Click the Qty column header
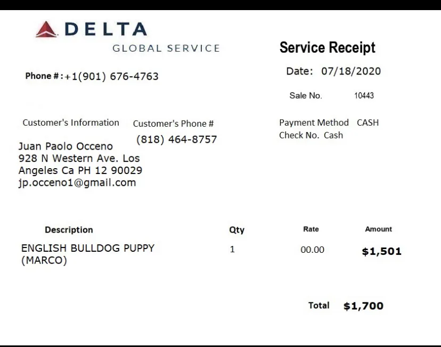Screen dimensions: 441x347 [237, 230]
